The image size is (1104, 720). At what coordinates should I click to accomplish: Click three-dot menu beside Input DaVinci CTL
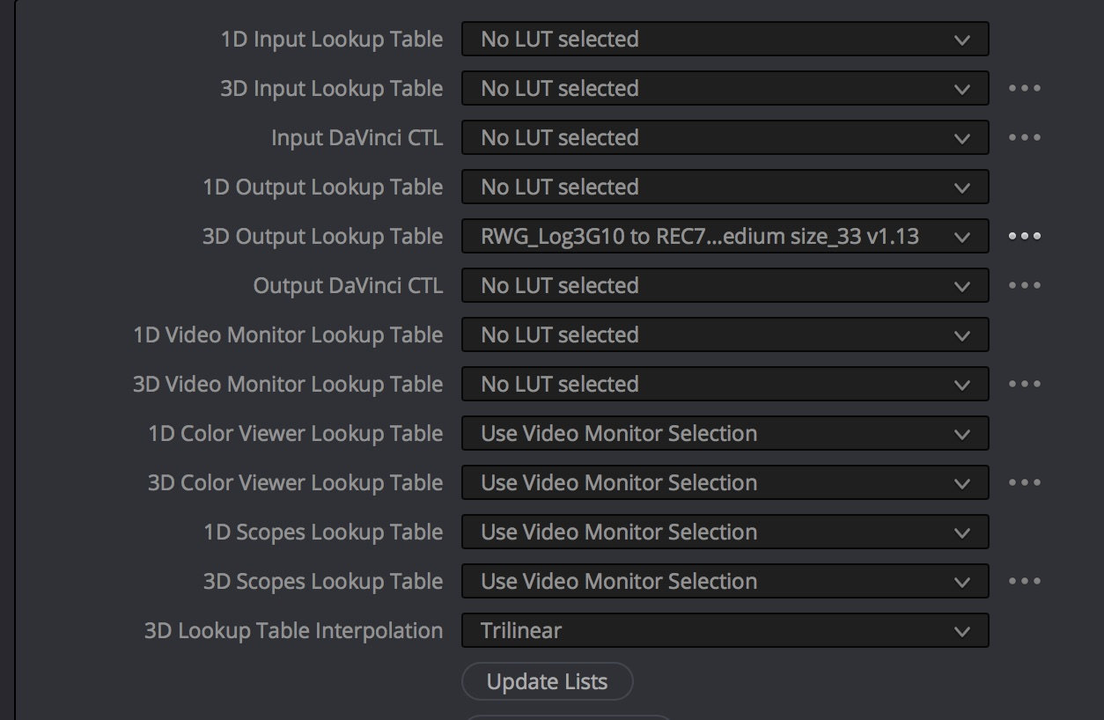(1025, 138)
